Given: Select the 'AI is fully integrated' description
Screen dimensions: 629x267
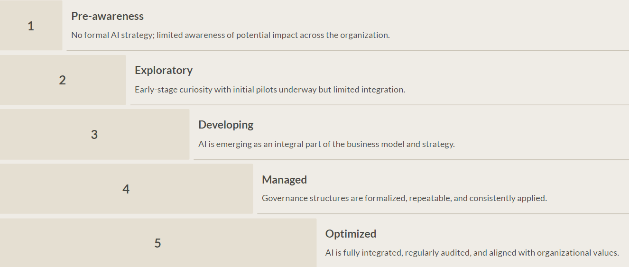Looking at the screenshot, I should 472,253.
